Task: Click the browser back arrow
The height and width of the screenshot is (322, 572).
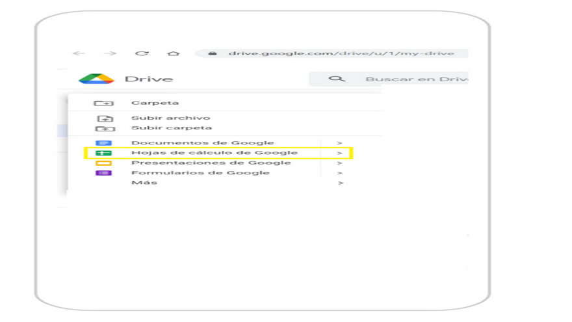Action: point(79,53)
